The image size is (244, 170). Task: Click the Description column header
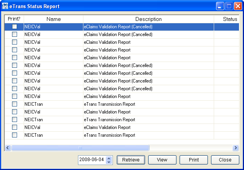pos(148,19)
